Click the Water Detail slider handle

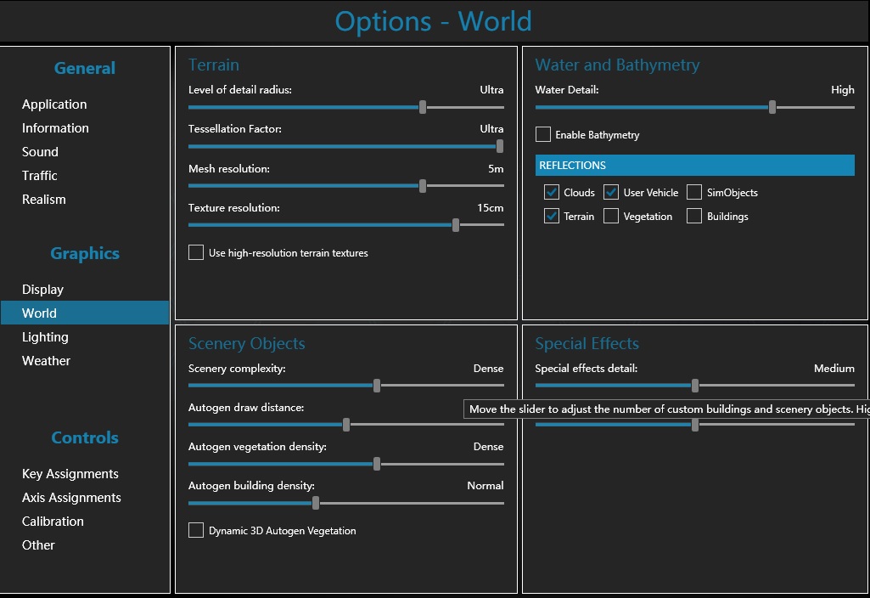pos(772,107)
